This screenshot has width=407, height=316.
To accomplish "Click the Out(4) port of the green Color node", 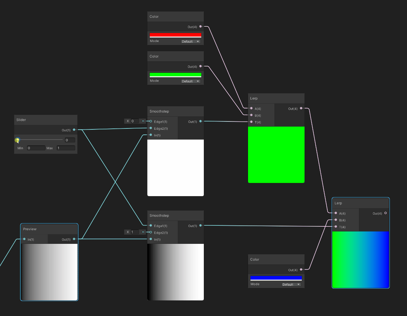I will click(200, 66).
